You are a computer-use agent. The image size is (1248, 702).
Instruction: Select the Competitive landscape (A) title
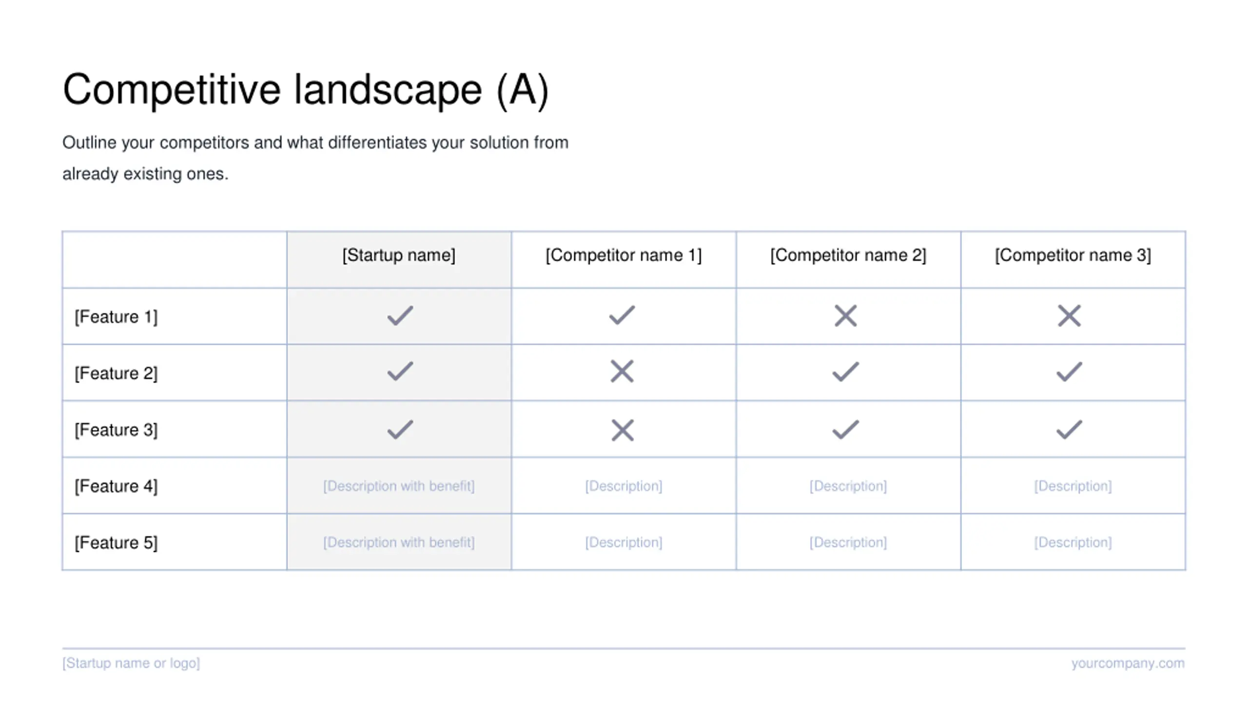[x=306, y=89]
